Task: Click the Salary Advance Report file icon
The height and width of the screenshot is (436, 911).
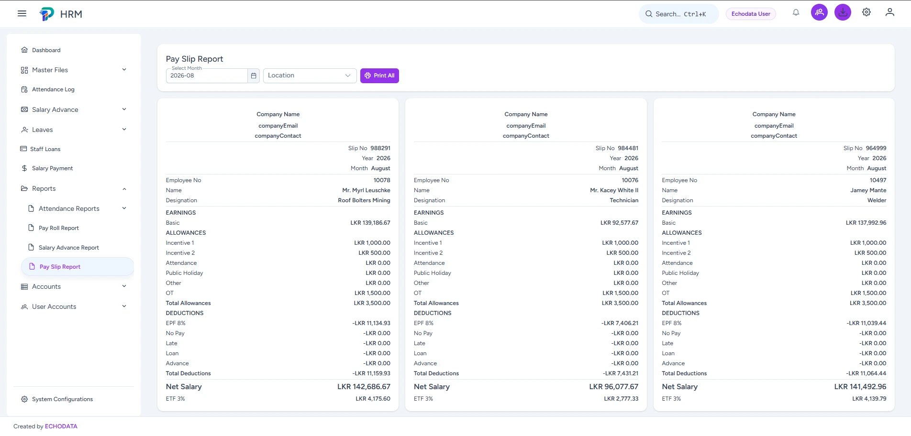Action: (31, 247)
